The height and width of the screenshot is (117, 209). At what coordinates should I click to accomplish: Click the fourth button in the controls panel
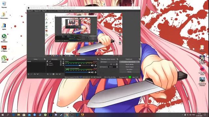pyautogui.click(x=130, y=69)
